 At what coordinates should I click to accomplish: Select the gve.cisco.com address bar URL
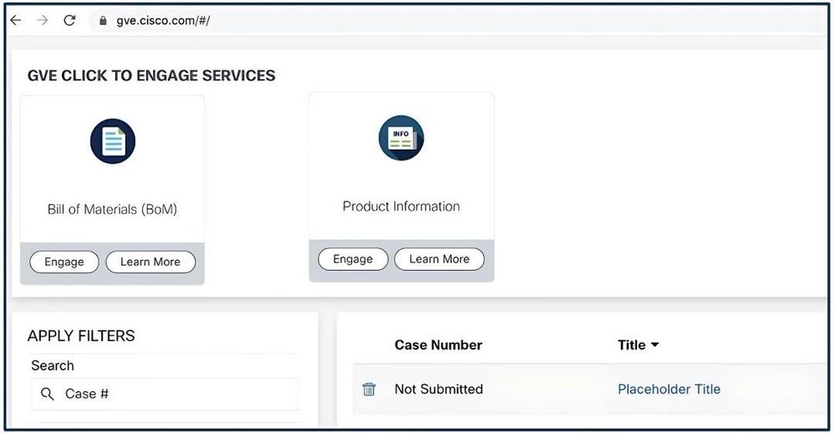[163, 21]
